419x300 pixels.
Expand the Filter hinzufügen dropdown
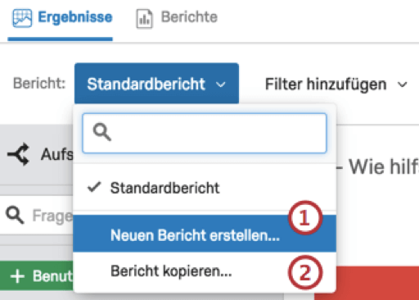click(x=336, y=84)
